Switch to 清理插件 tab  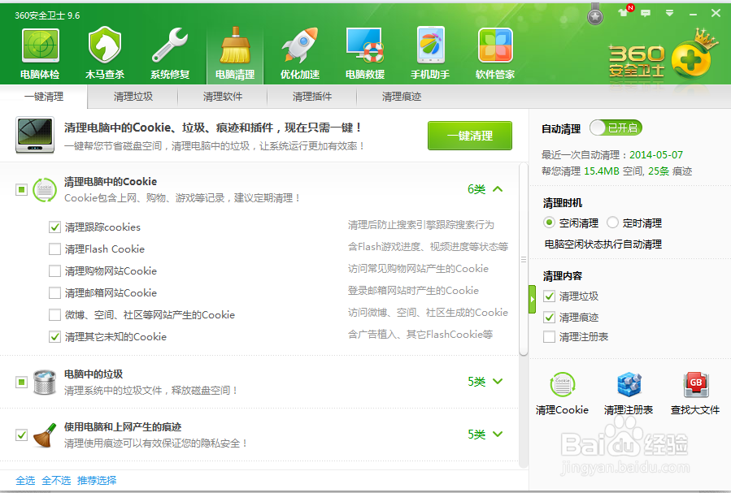point(312,97)
